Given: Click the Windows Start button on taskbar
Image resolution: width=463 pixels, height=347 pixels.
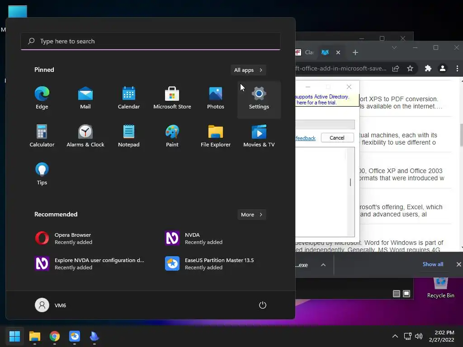Looking at the screenshot, I should (x=14, y=336).
